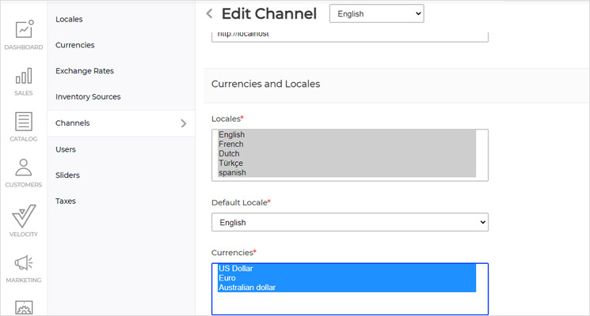The height and width of the screenshot is (316, 590).
Task: Select Australian dollar in Currencies list
Action: (347, 288)
